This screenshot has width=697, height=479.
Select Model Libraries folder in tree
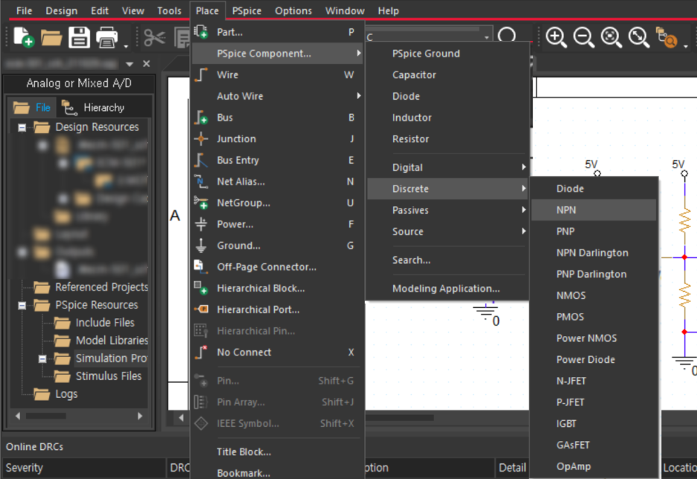pyautogui.click(x=101, y=340)
